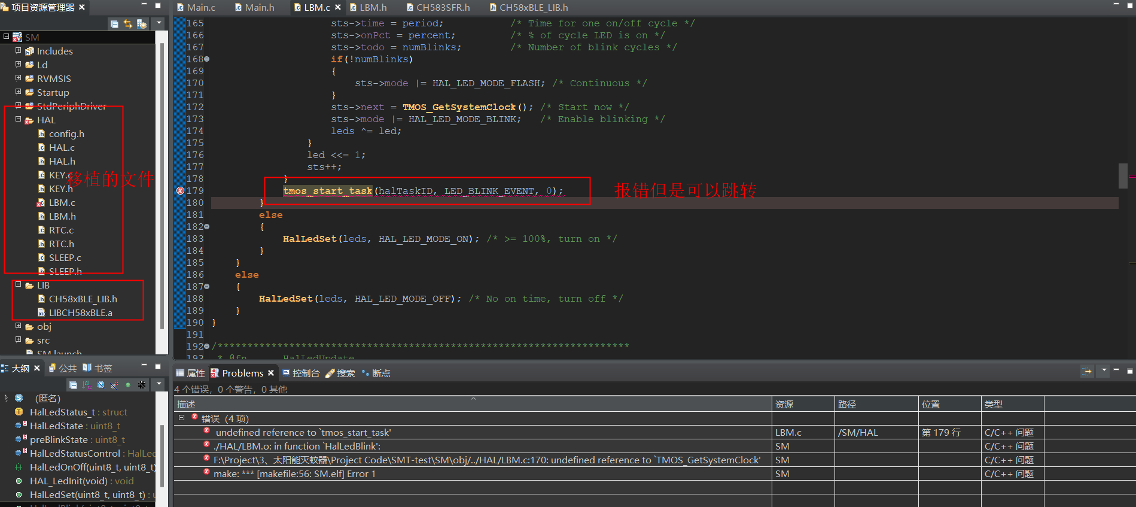Click fold marker at line 168
The height and width of the screenshot is (507, 1136).
207,59
